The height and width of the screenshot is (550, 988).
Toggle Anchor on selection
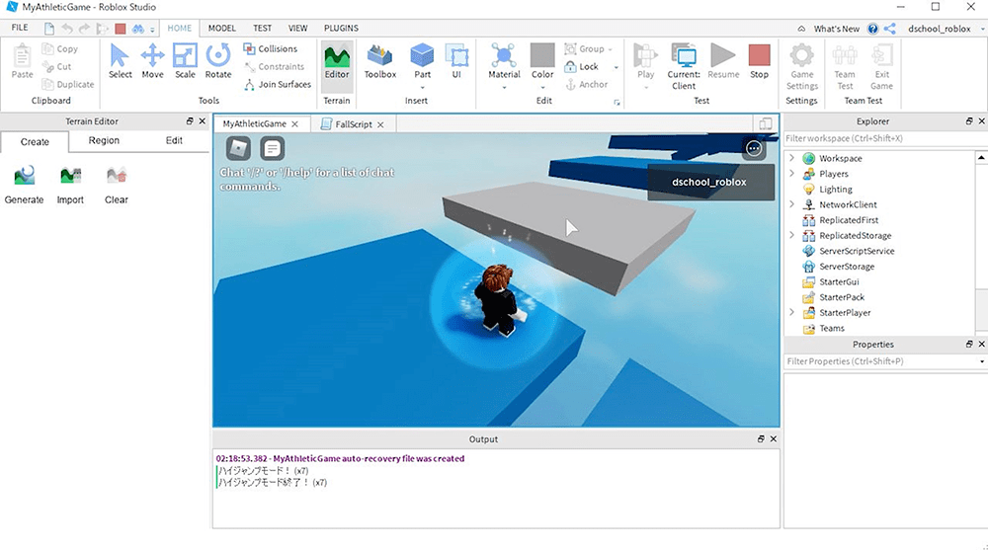(x=587, y=84)
